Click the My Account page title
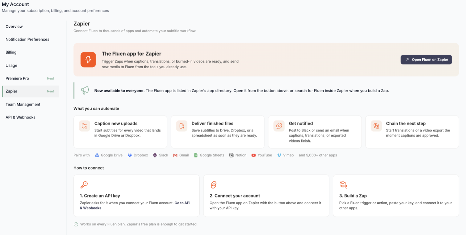This screenshot has height=235, width=466. [x=16, y=5]
